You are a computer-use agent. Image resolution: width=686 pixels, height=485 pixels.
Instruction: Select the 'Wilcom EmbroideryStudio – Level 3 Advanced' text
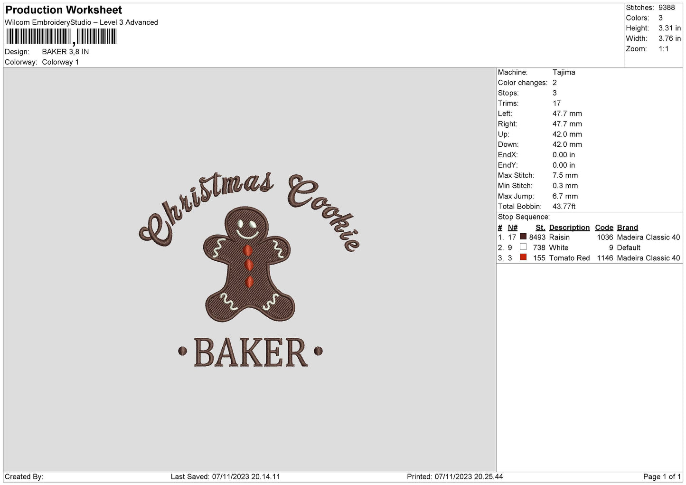[81, 22]
